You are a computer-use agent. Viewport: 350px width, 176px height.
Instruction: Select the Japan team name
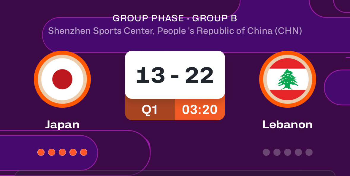(x=62, y=124)
